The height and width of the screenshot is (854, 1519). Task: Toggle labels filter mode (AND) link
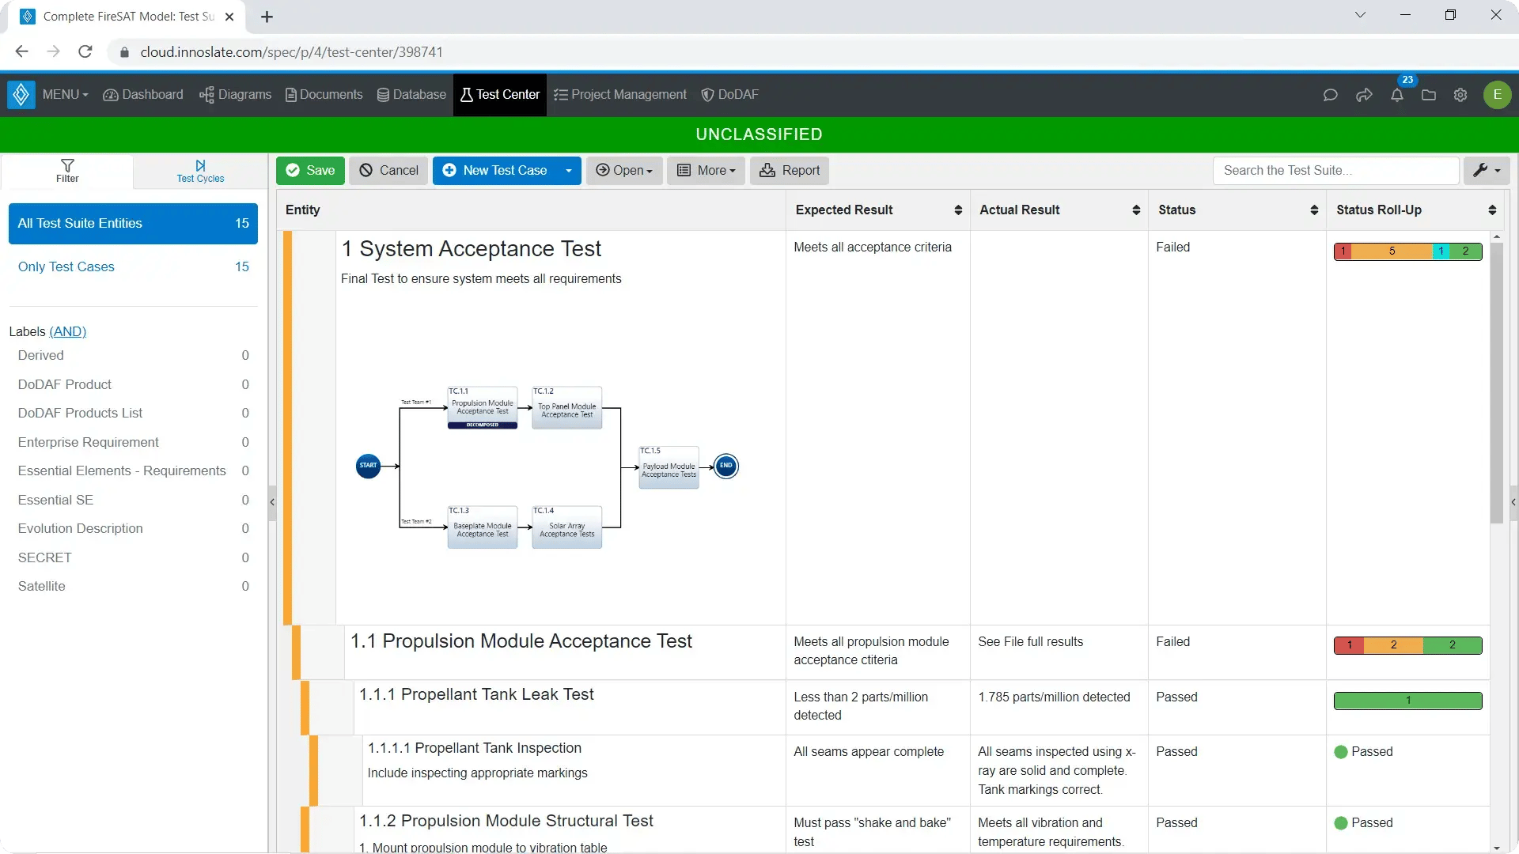click(67, 331)
